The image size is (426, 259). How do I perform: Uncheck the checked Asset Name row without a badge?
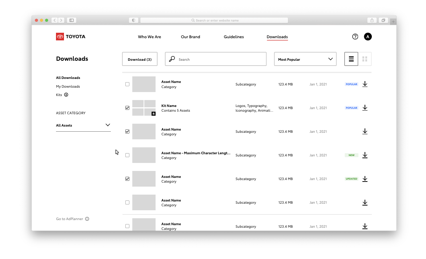(x=127, y=132)
